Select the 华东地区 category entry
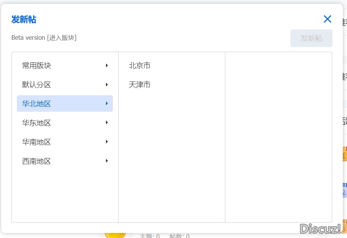Viewport: 347px width, 238px height. point(36,123)
